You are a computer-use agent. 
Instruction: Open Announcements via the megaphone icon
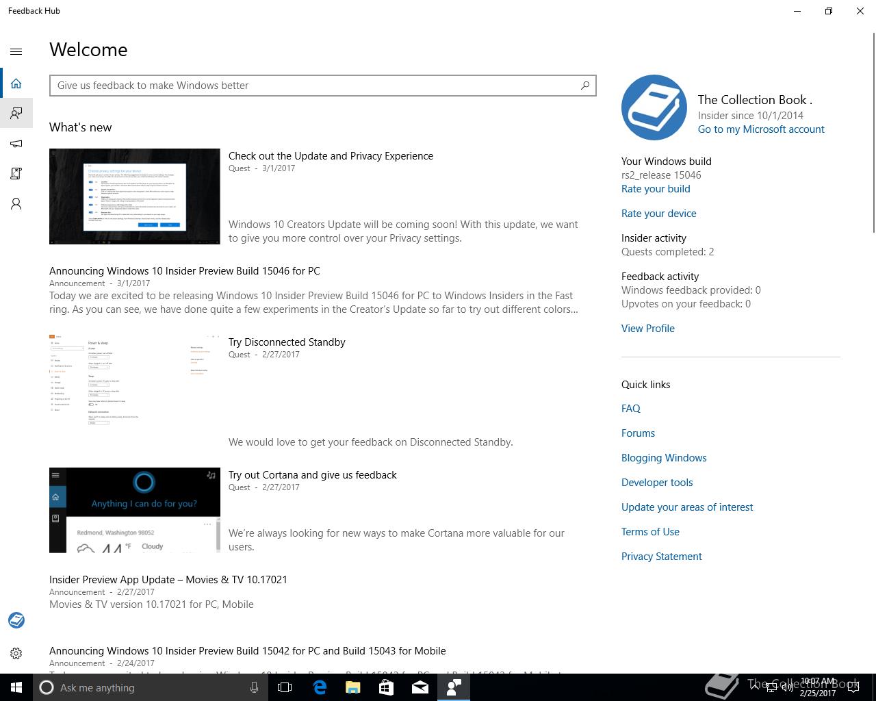pos(16,143)
